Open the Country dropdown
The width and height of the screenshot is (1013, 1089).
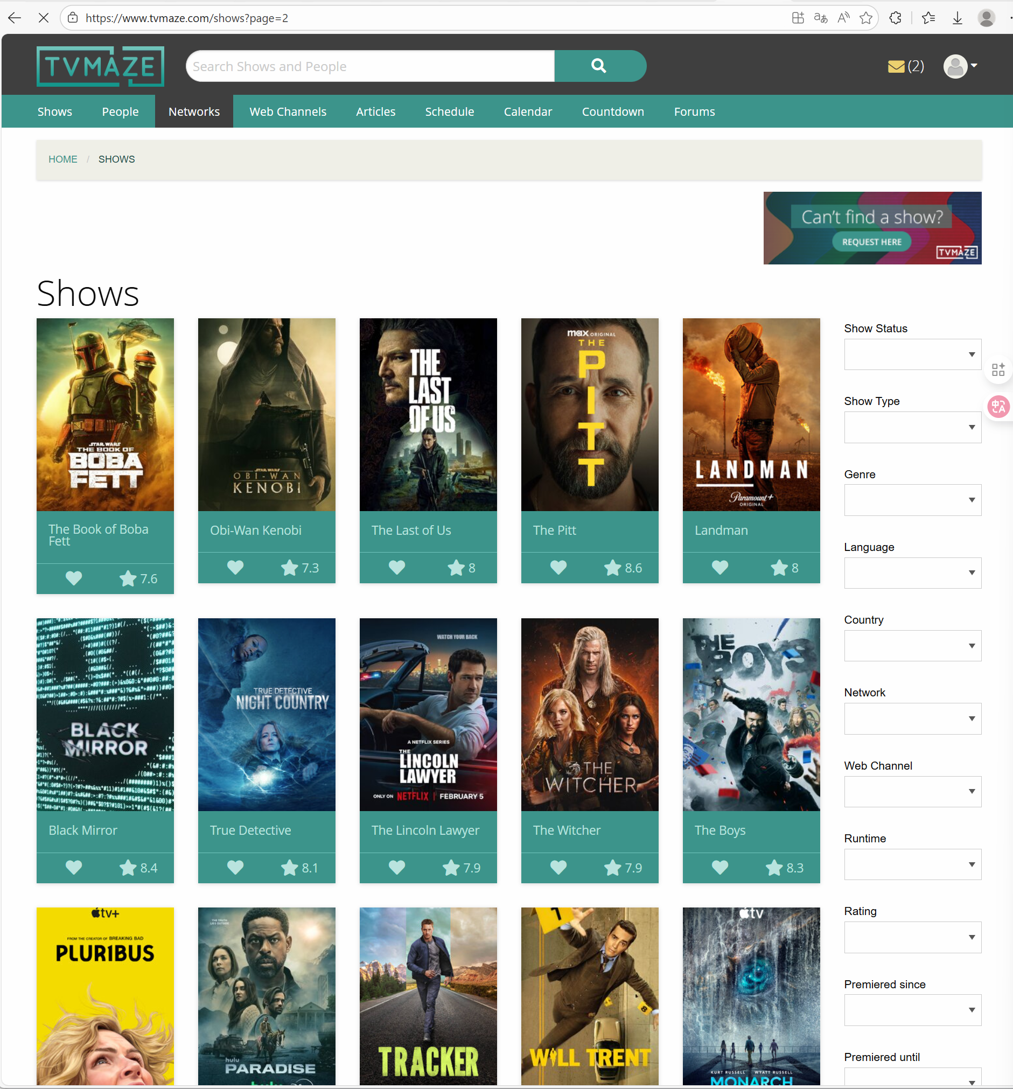tap(912, 646)
